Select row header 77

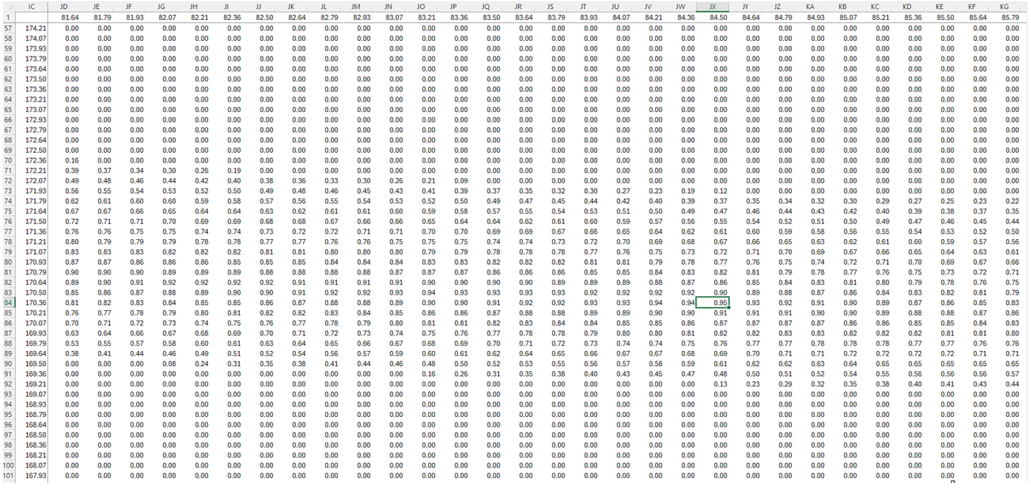(7, 231)
